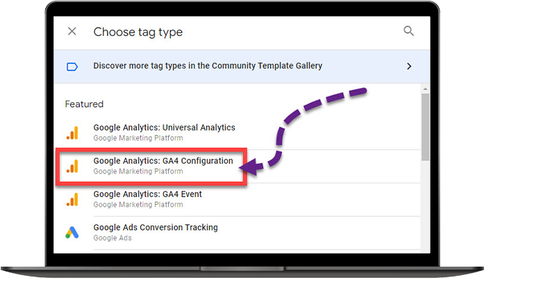Select Google Analytics: Universal Analytics tag title
This screenshot has height=307, width=534.
[164, 128]
